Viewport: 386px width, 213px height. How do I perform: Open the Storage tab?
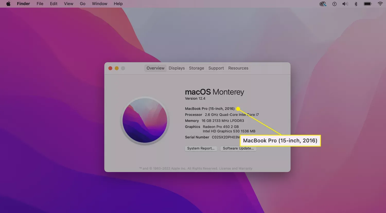(x=196, y=68)
